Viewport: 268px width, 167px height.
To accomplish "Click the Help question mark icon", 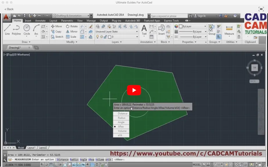I will (x=235, y=16).
